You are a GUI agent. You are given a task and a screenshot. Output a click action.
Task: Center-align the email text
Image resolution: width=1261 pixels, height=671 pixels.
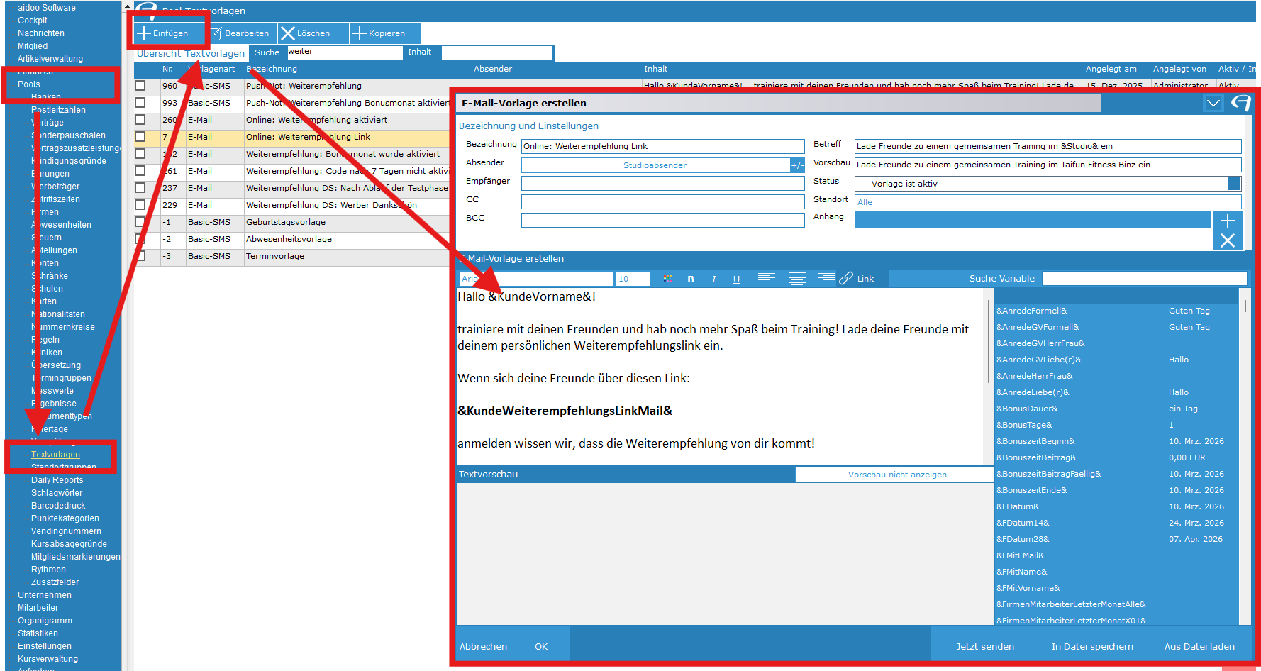(x=796, y=279)
